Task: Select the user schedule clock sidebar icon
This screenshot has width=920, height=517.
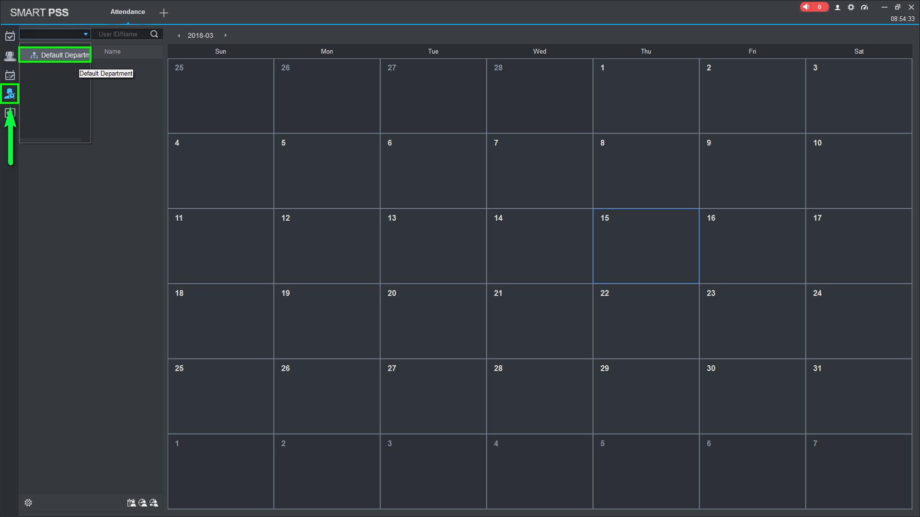Action: [x=10, y=94]
